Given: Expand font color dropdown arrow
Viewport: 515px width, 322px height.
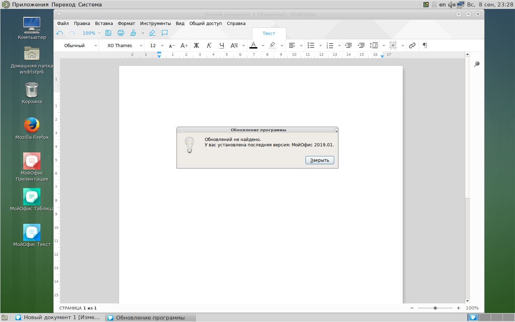Looking at the screenshot, I should tap(263, 46).
